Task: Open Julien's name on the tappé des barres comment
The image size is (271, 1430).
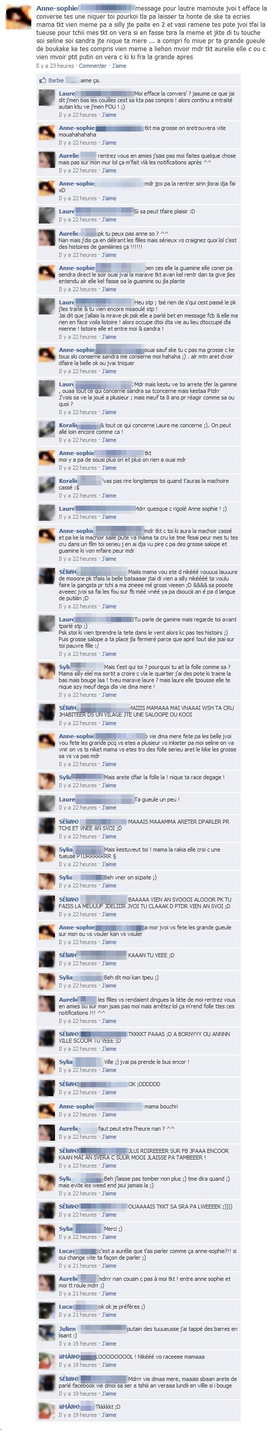Action: coord(68,1329)
